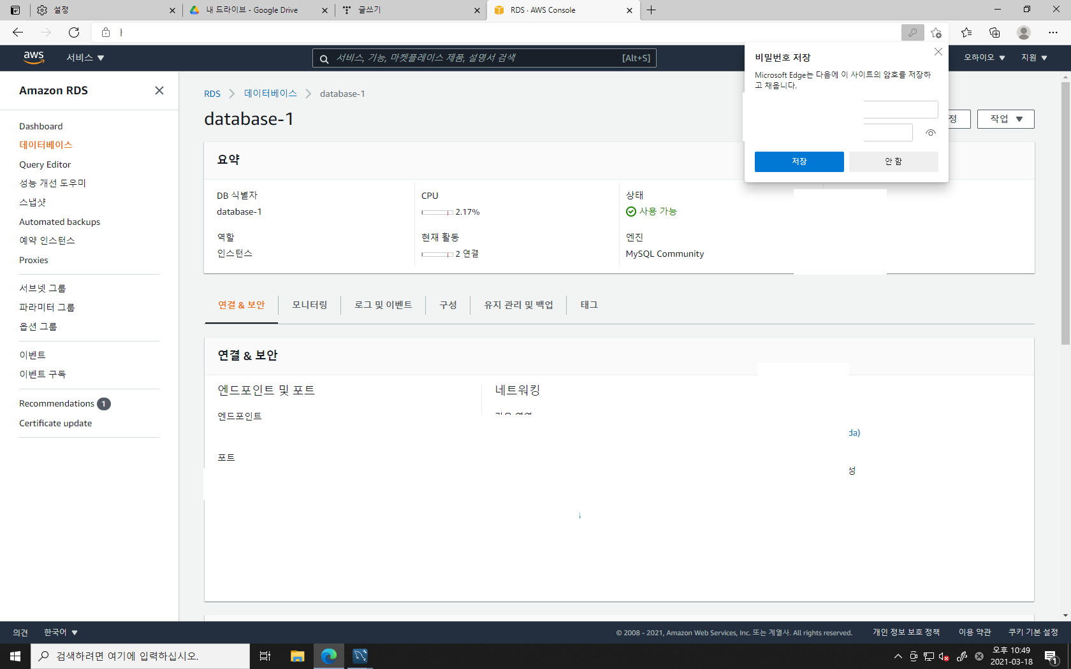
Task: Close the password save popup
Action: 938,52
